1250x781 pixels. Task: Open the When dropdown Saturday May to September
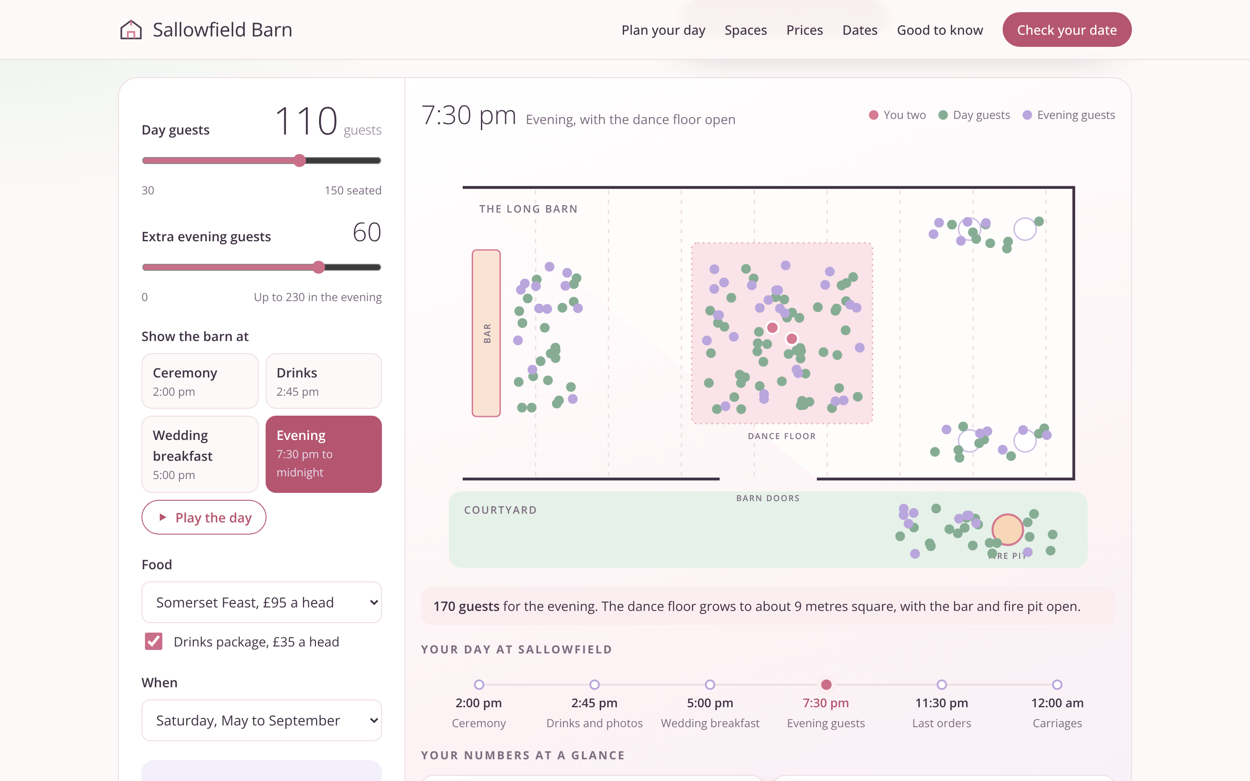point(261,720)
